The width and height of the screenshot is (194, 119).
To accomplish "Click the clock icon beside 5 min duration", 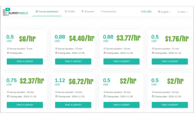I will point(8,48).
